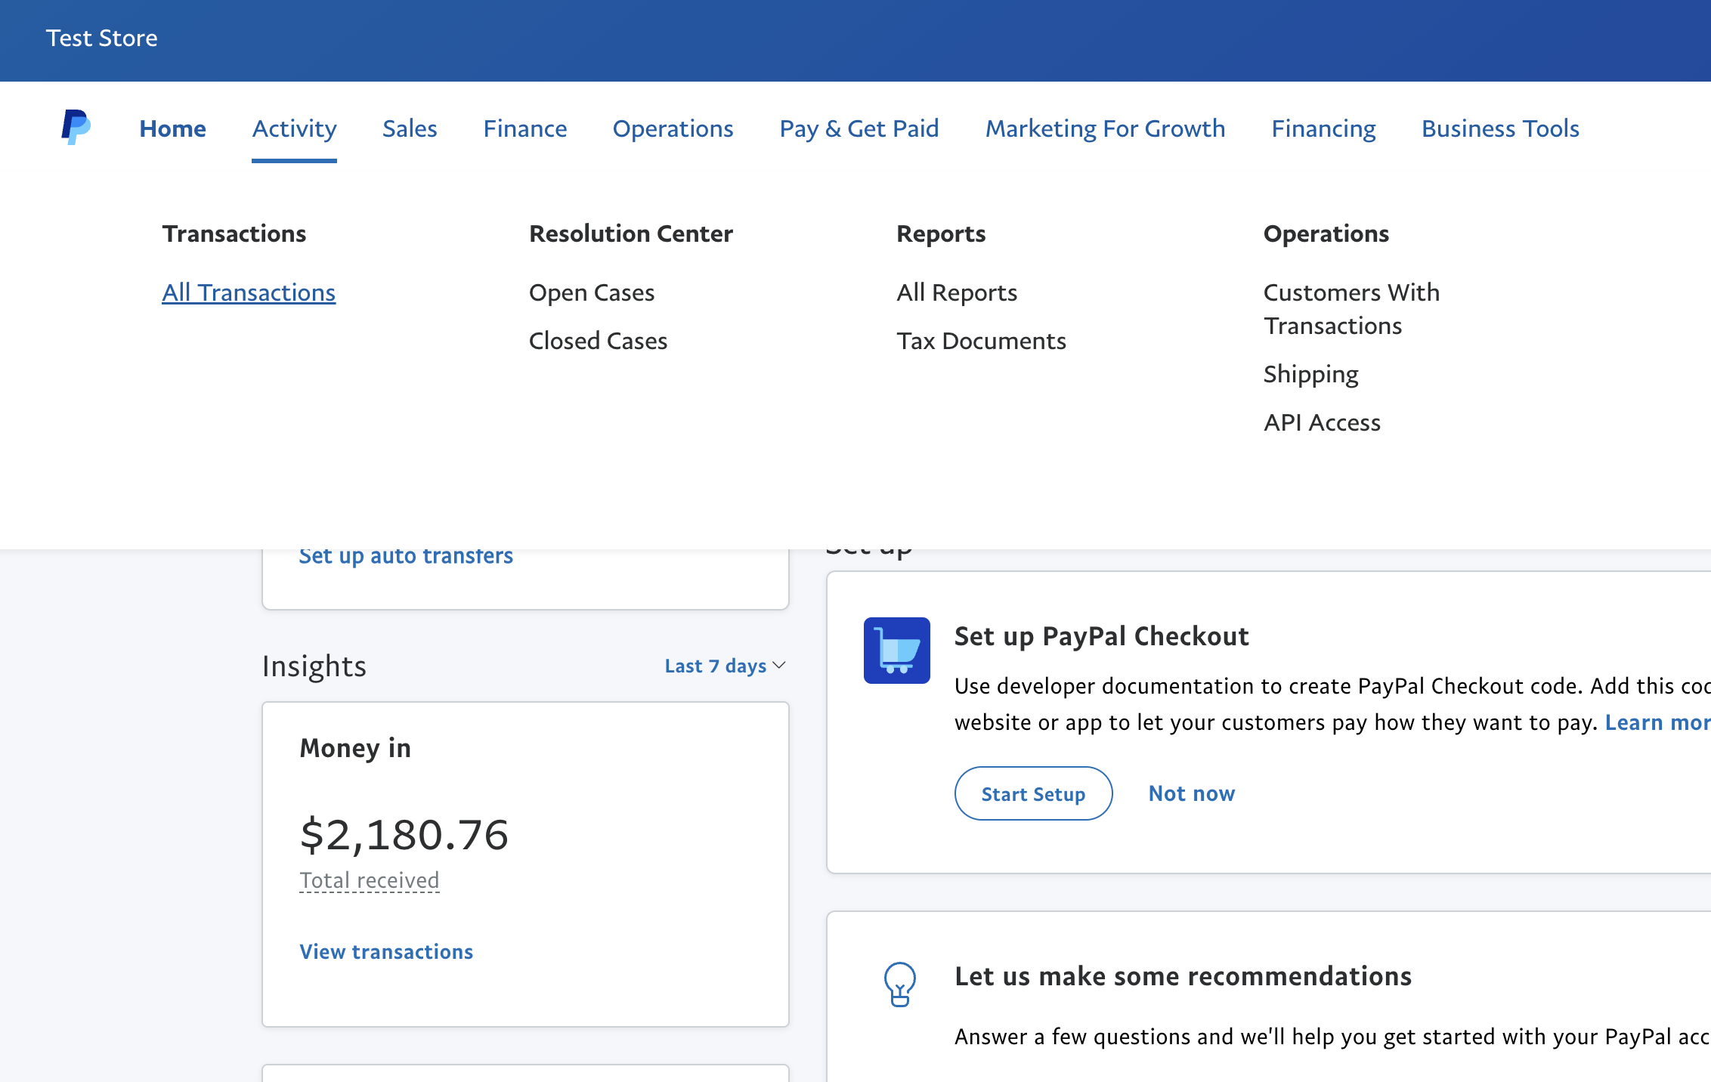Open the Last 7 days dropdown

coord(724,666)
